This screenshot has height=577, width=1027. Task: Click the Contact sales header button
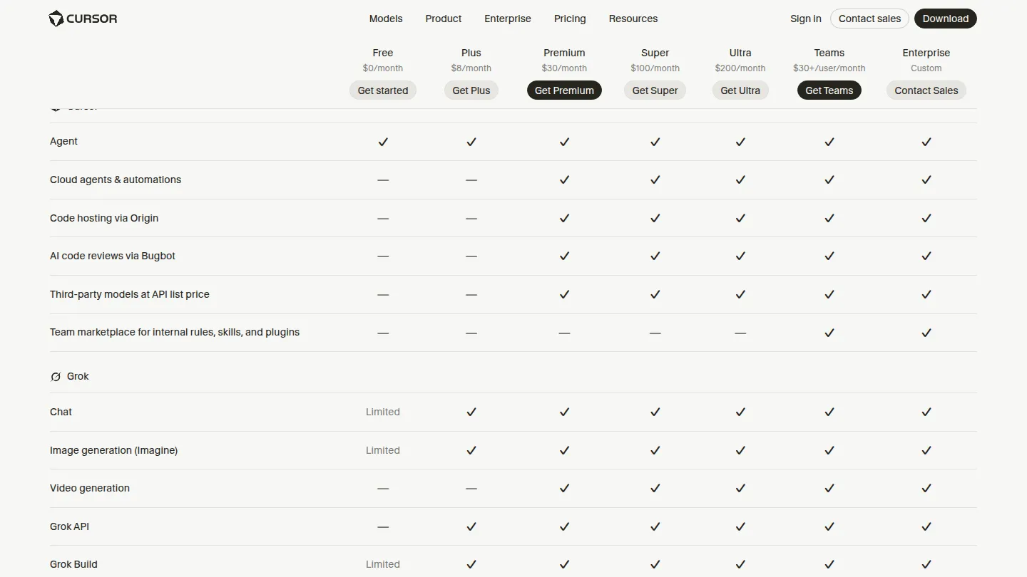click(x=869, y=19)
